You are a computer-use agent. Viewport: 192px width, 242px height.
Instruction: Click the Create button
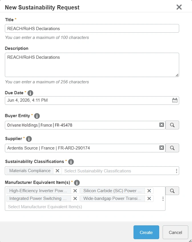[146, 232]
